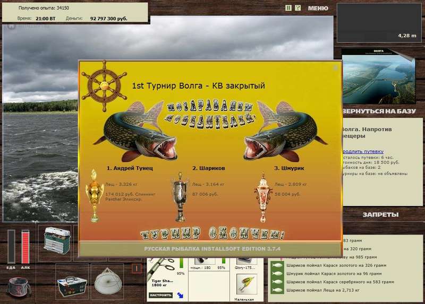The height and width of the screenshot is (304, 425).
Task: Click the second-place silver trophy
Action: (x=180, y=197)
